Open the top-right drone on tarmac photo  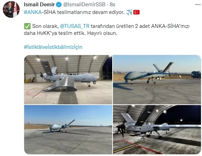coord(157,80)
